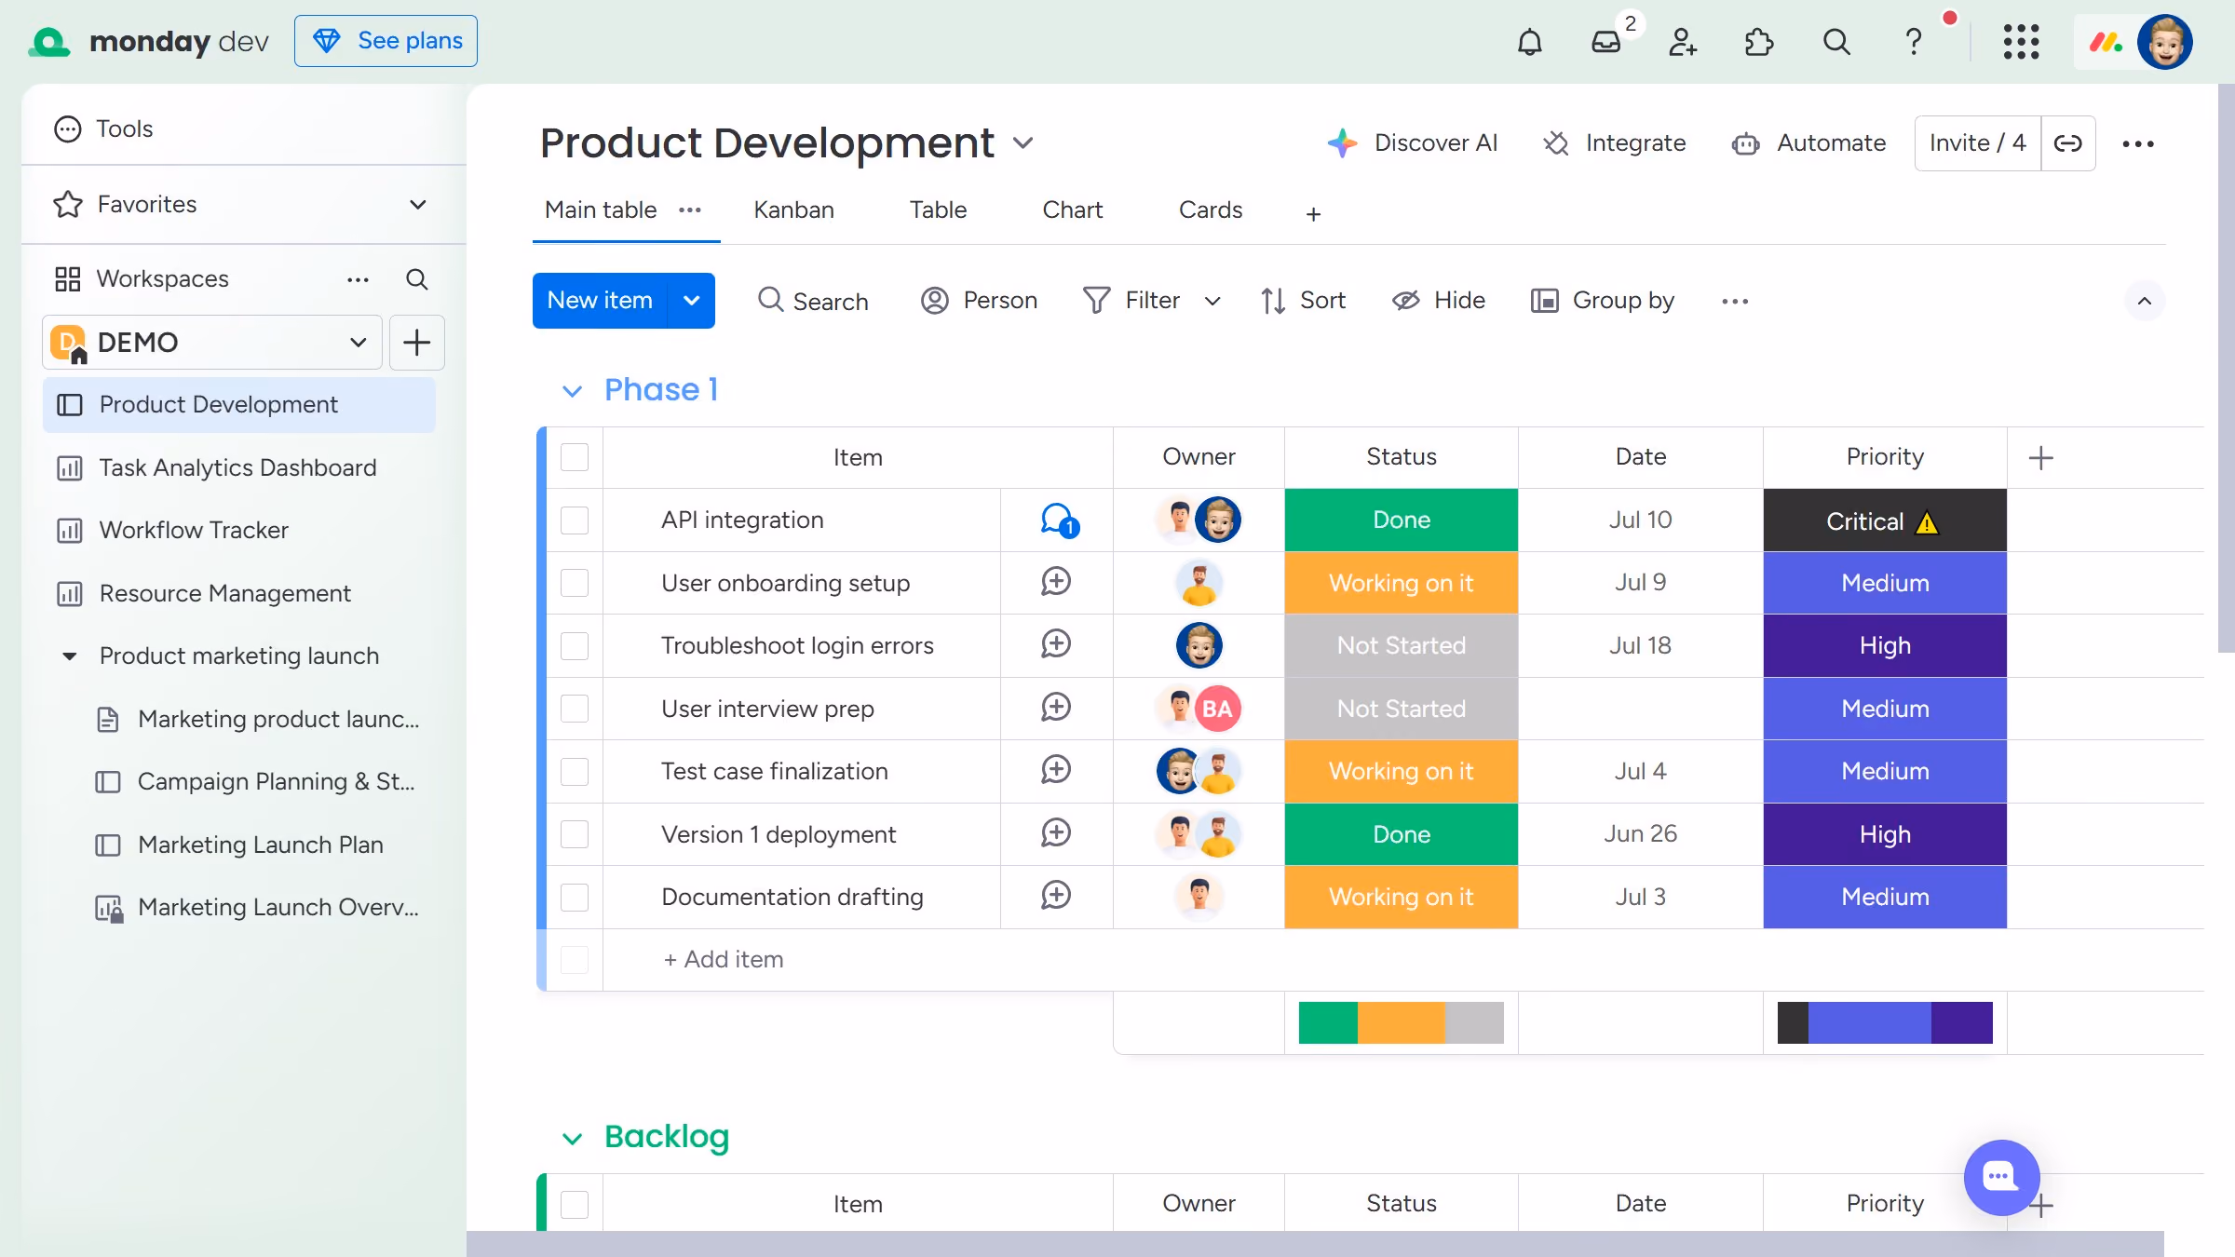This screenshot has width=2235, height=1257.
Task: Open Product Development title dropdown arrow
Action: pyautogui.click(x=1023, y=143)
